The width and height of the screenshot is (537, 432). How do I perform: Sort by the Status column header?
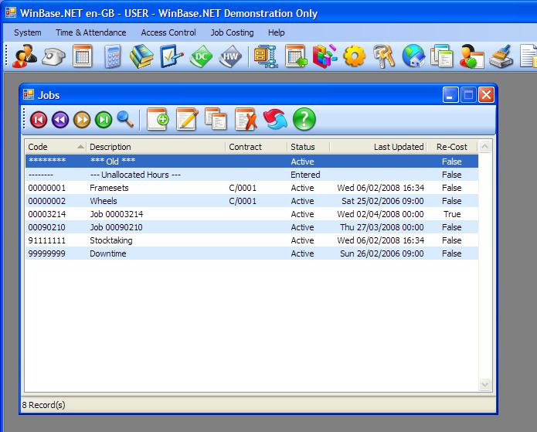(308, 147)
